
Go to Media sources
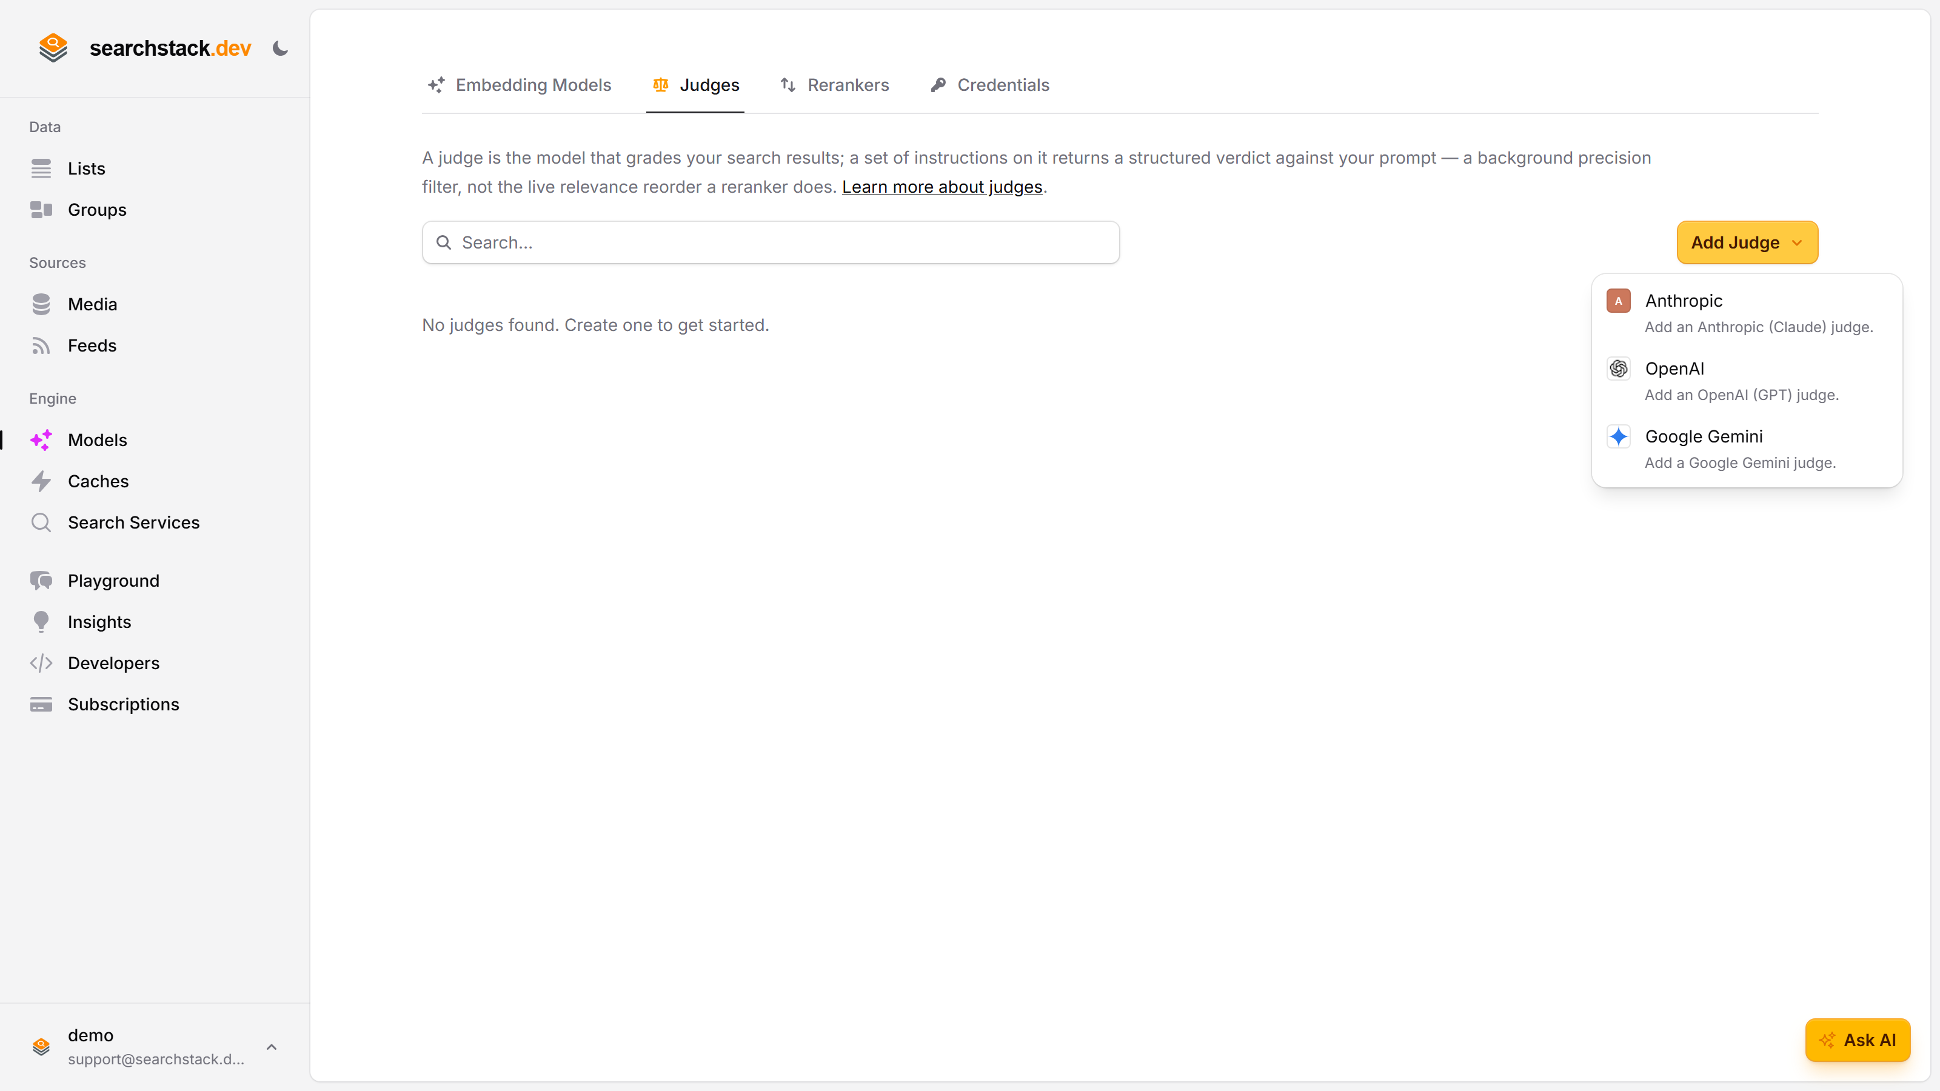coord(93,304)
